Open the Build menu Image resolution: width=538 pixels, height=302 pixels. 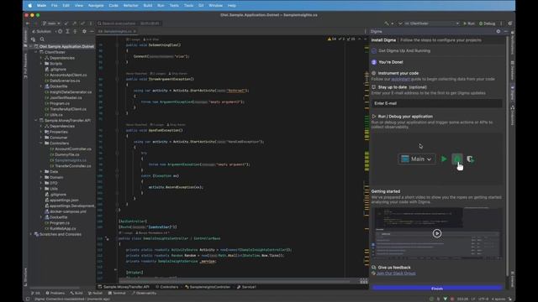click(x=148, y=6)
